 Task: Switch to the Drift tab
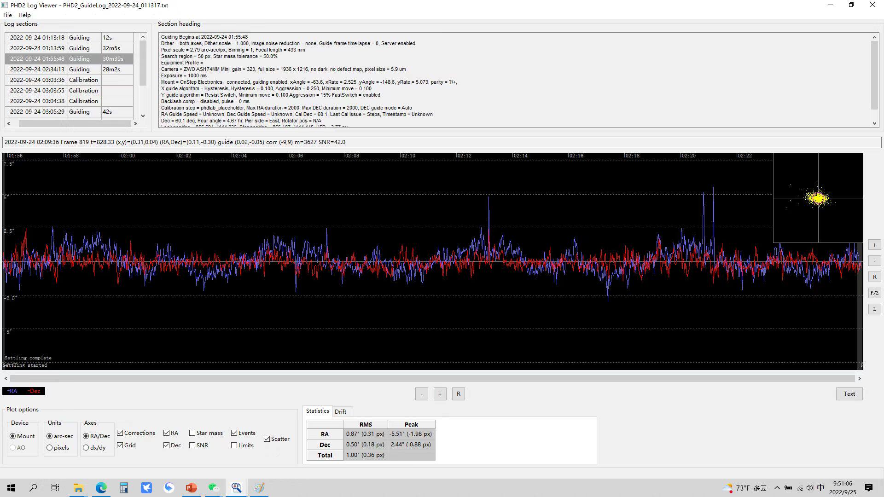340,411
